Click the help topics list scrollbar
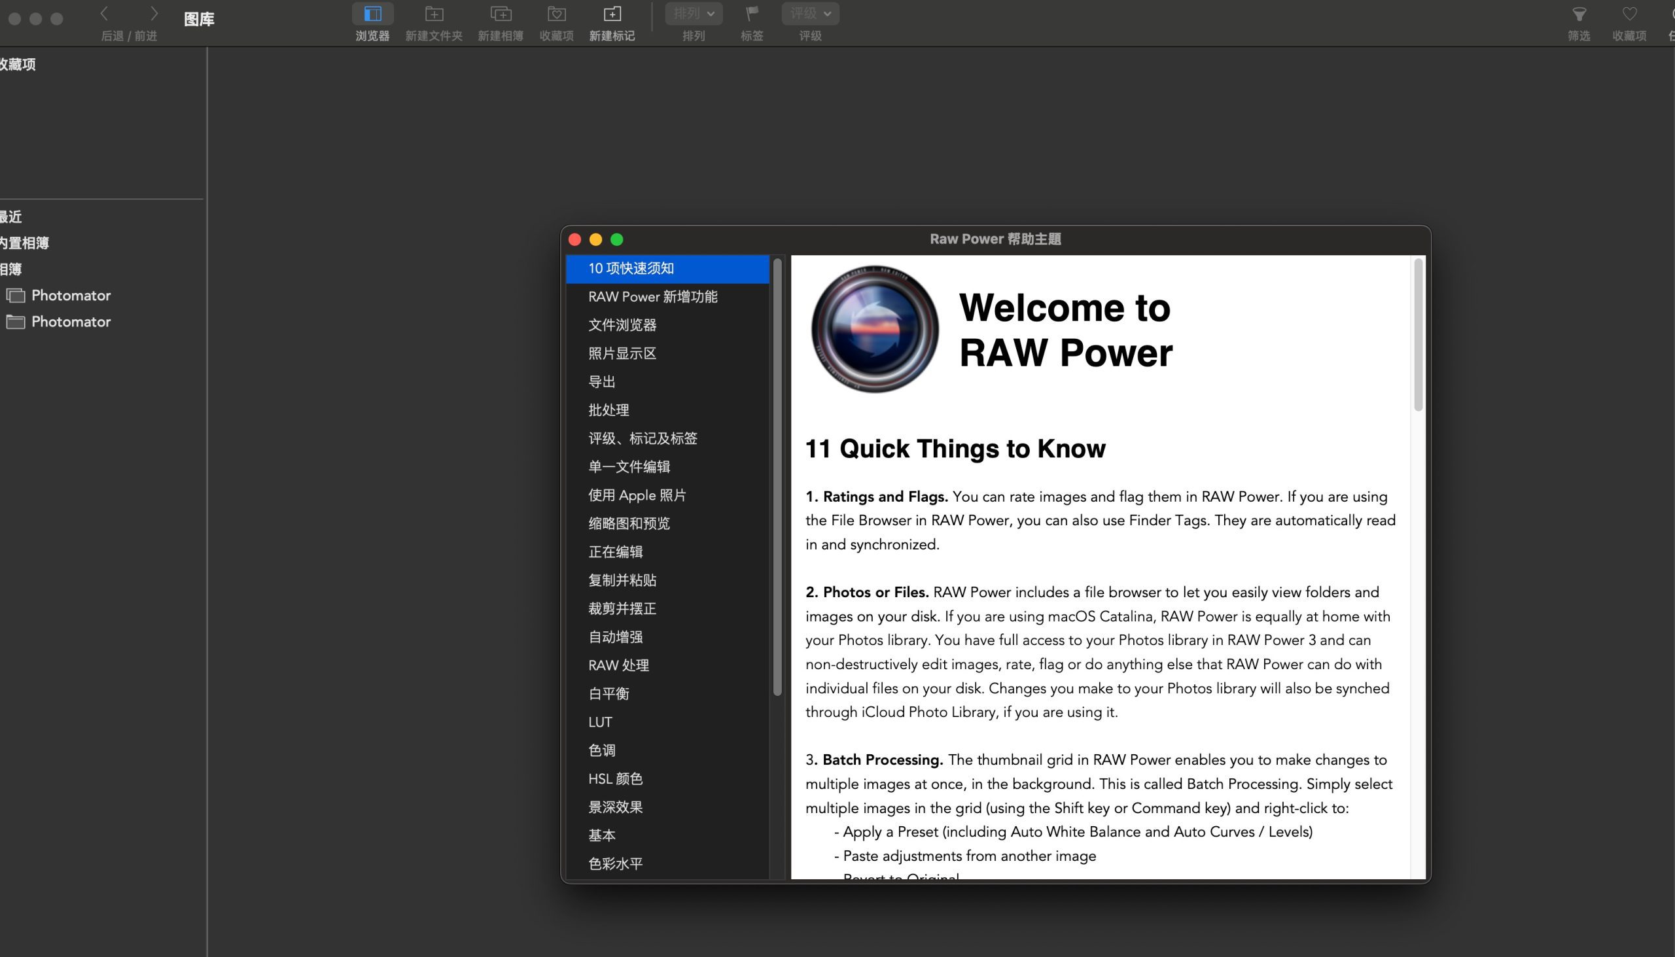This screenshot has height=957, width=1675. click(x=777, y=476)
